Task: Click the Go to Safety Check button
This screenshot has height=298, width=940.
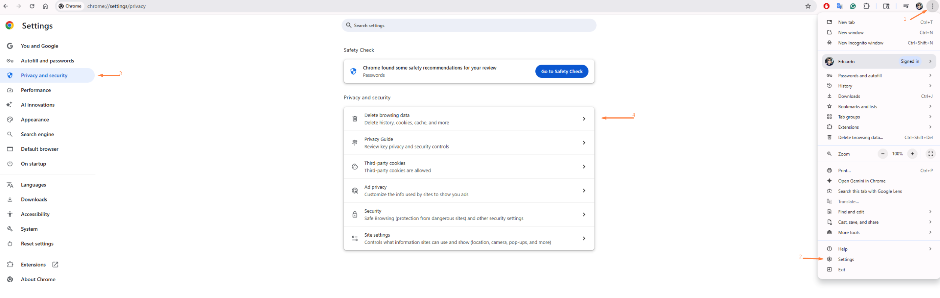Action: coord(562,71)
